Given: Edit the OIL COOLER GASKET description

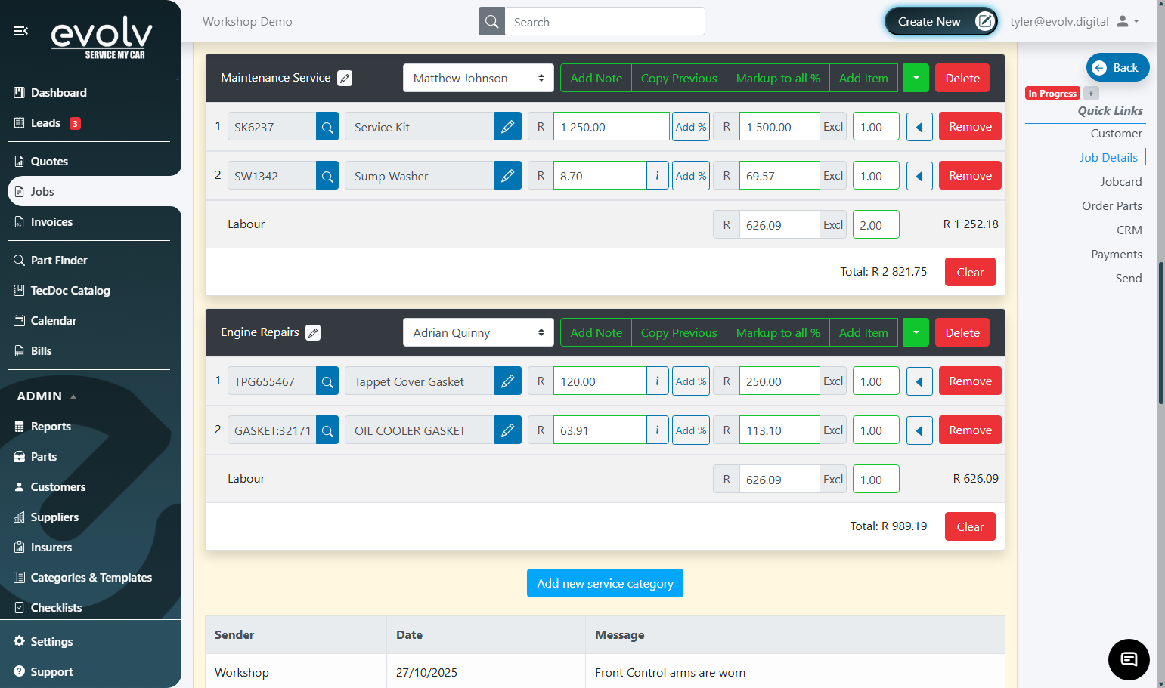Looking at the screenshot, I should pyautogui.click(x=508, y=430).
